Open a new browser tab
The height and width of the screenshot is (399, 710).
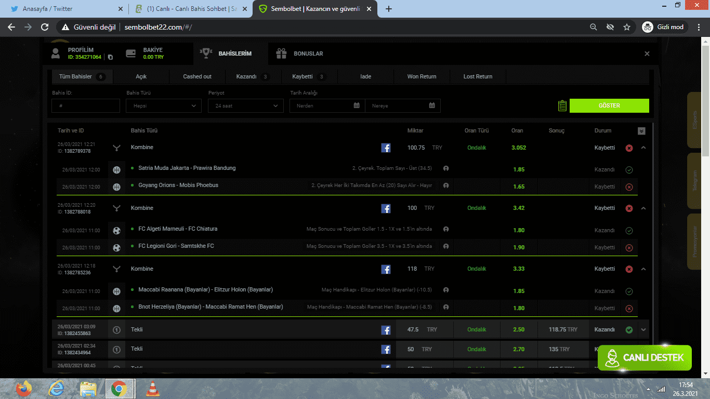coord(389,9)
